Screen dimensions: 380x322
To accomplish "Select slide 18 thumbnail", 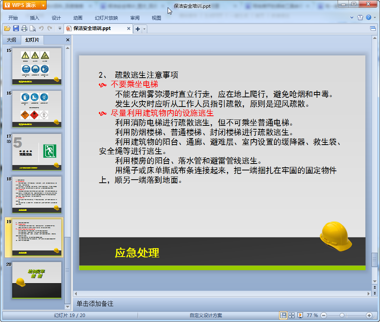I will 37,195.
